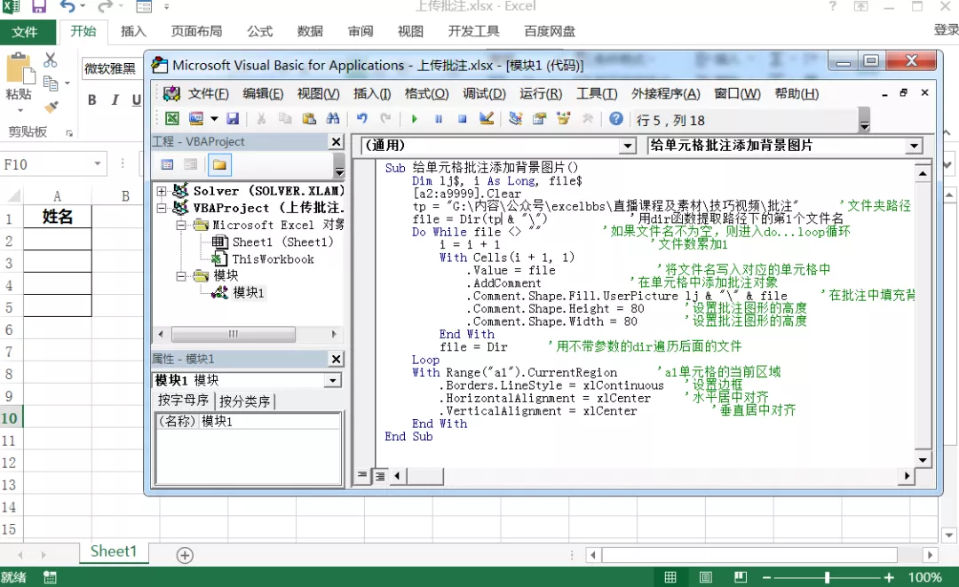Select Page Break Preview in status bar
Viewport: 959px width, 587px height.
click(x=740, y=577)
